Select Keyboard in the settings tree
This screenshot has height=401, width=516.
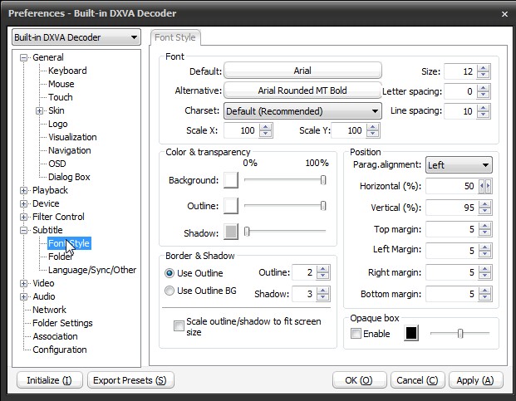click(67, 71)
